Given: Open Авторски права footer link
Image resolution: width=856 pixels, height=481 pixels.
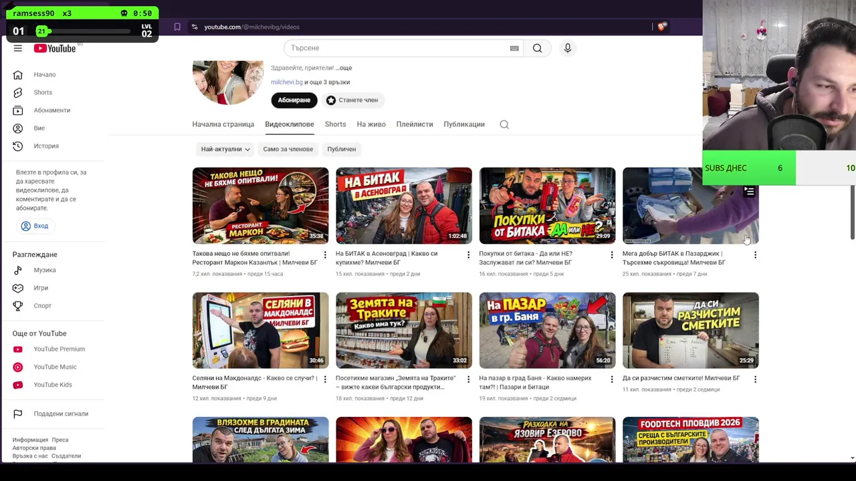Looking at the screenshot, I should pos(34,448).
